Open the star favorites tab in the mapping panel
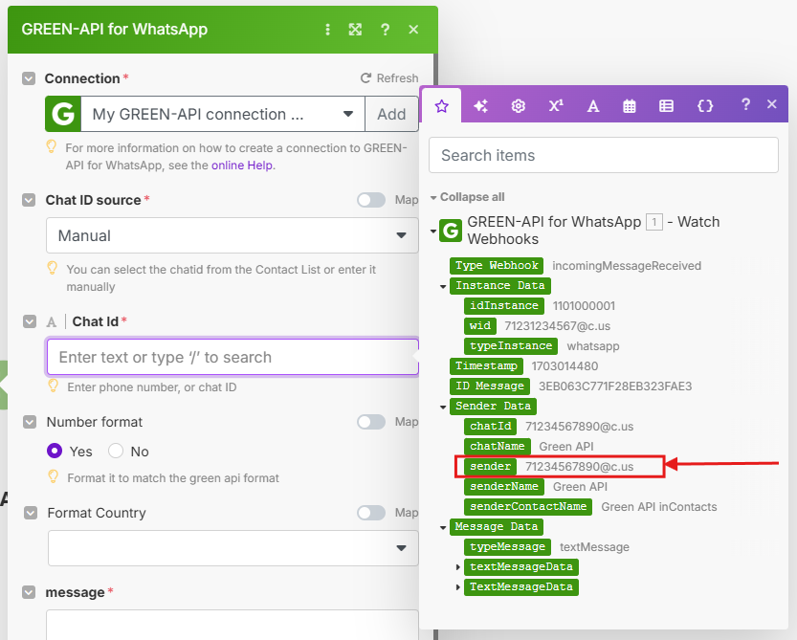This screenshot has width=797, height=640. click(x=441, y=105)
